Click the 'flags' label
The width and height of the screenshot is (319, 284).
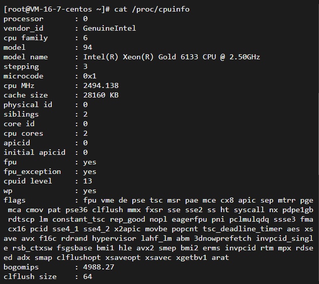(x=15, y=200)
